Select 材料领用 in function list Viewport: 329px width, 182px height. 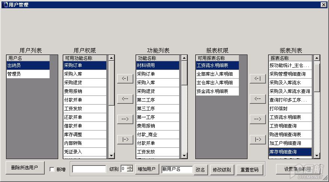(158, 65)
